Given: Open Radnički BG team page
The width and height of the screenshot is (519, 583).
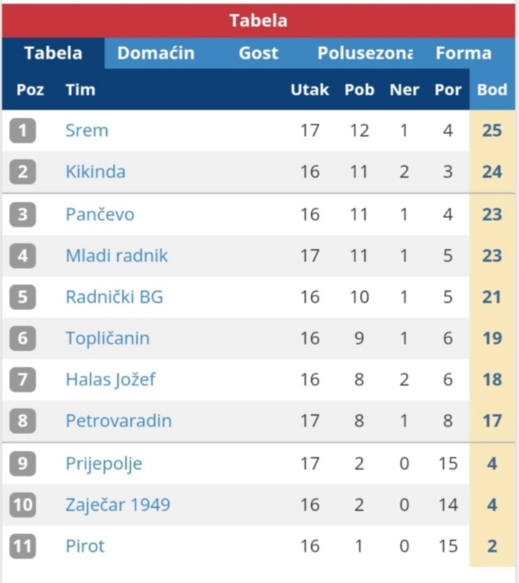Looking at the screenshot, I should [114, 297].
